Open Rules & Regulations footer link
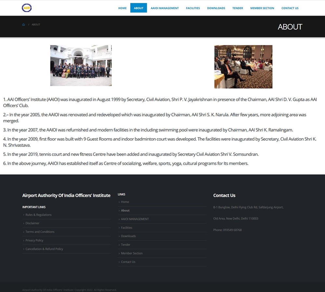The width and height of the screenshot is (325, 292). [x=38, y=215]
